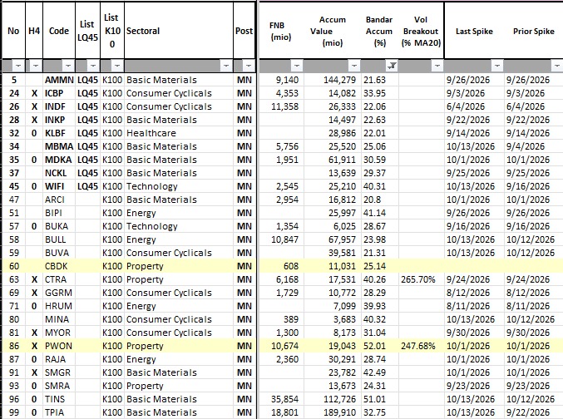This screenshot has width=563, height=419.
Task: Select the 8/12/2026 Prior Spike cell
Action: point(534,293)
